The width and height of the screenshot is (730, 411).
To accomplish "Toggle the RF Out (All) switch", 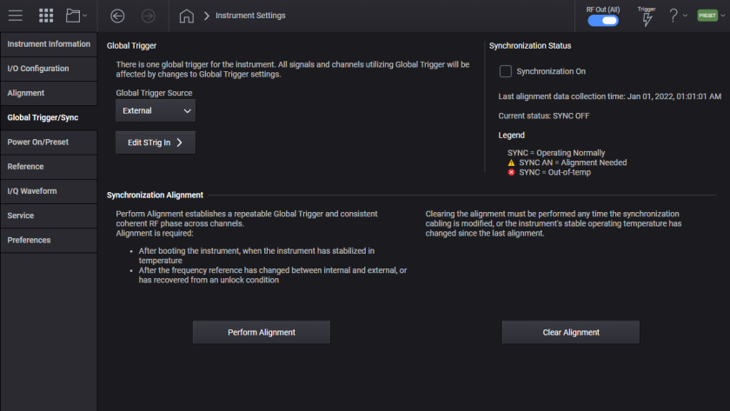I will point(602,21).
